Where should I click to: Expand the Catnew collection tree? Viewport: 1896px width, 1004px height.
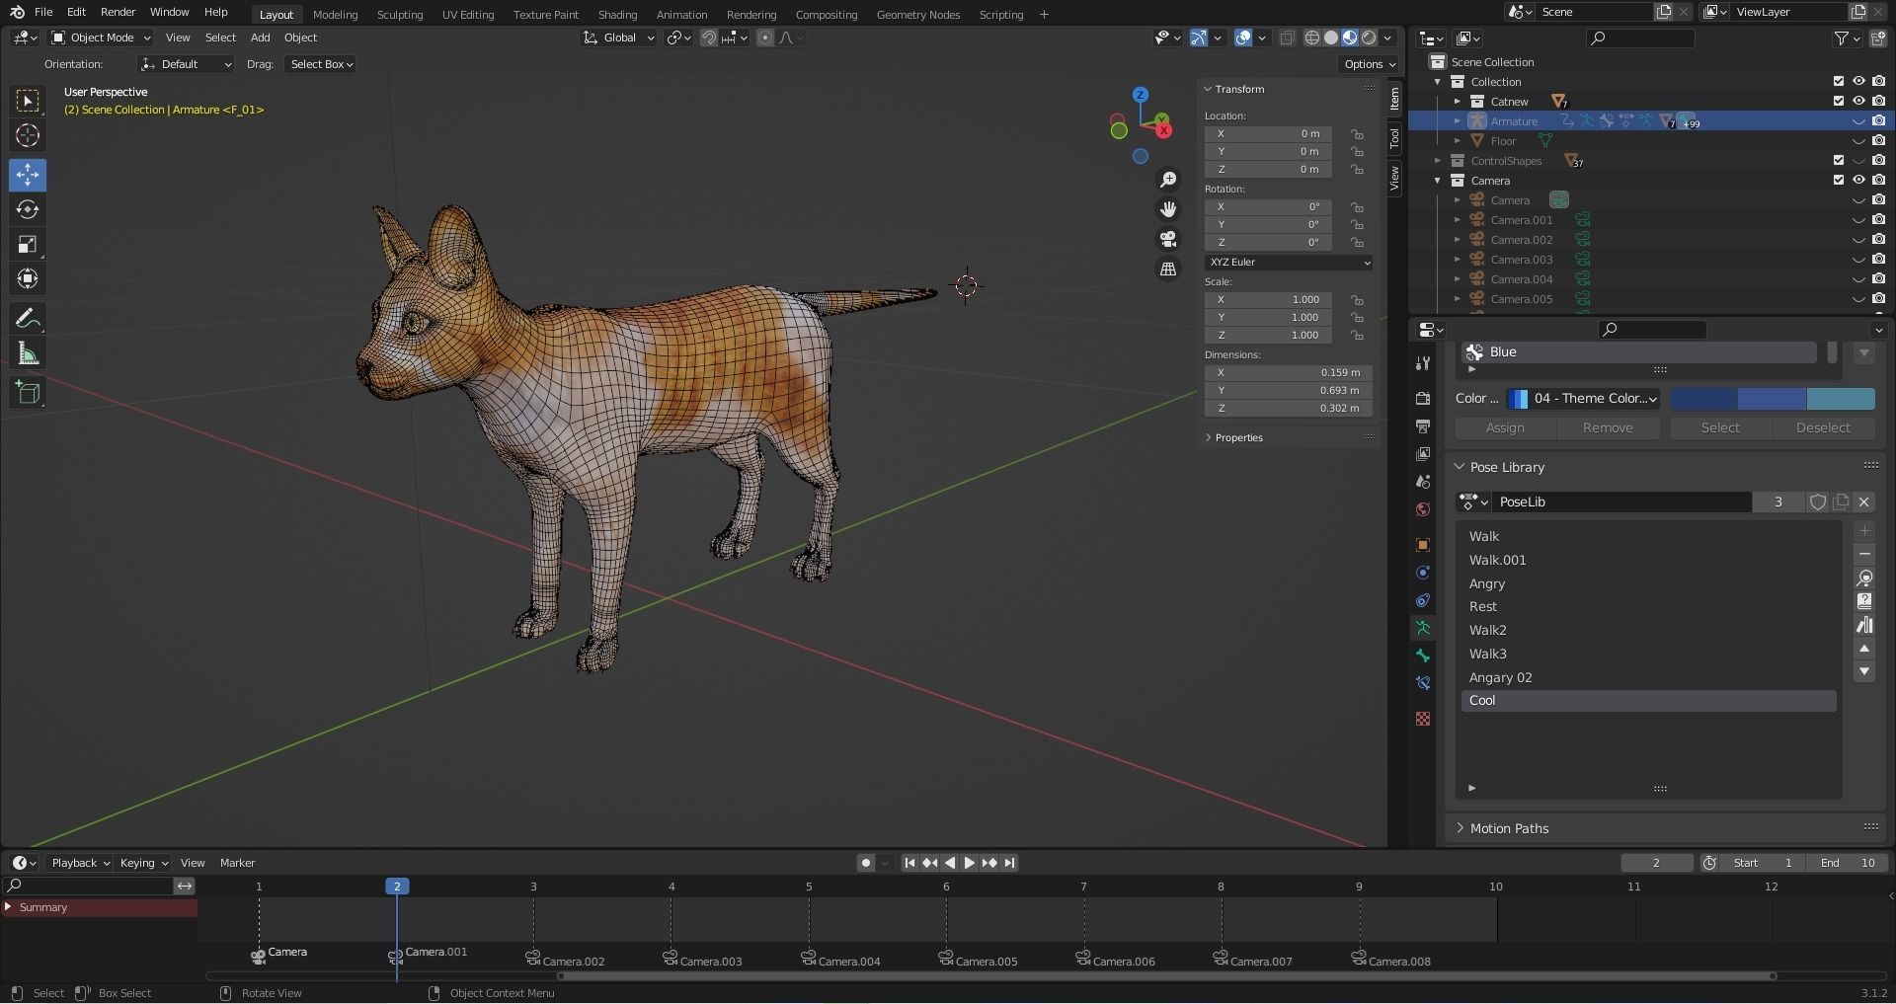[x=1458, y=102]
